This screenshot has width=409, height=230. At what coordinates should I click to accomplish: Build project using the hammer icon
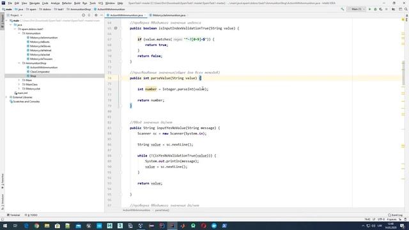pos(343,9)
